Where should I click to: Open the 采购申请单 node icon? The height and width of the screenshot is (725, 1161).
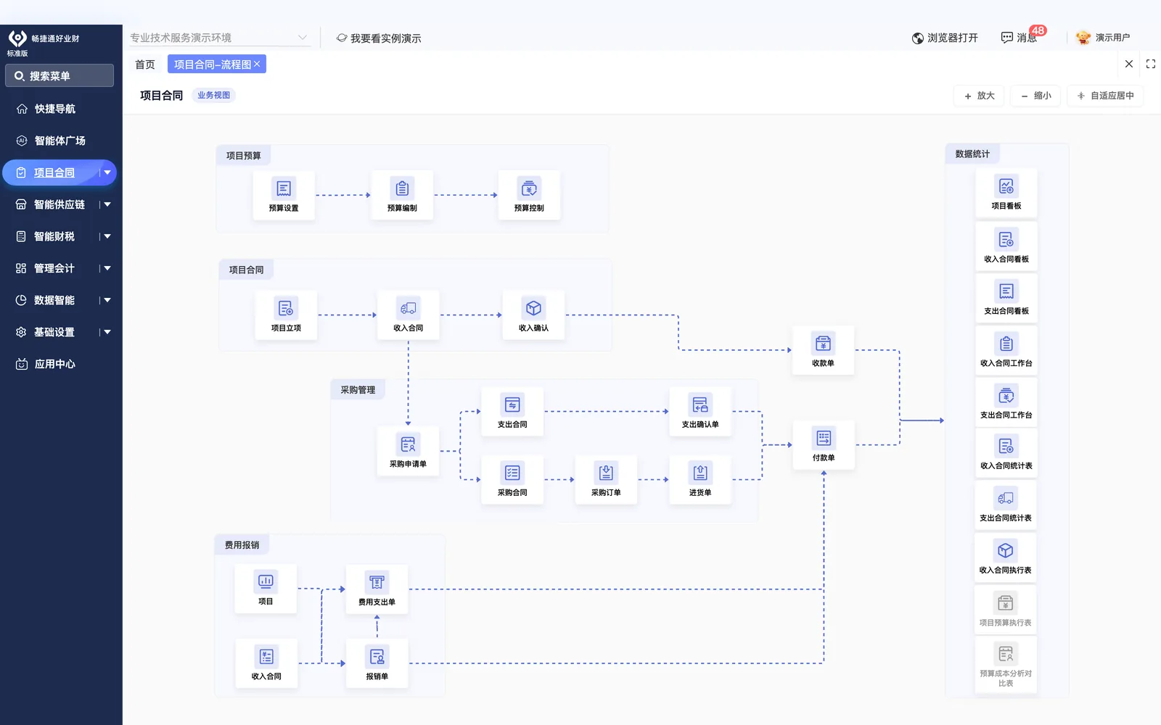(408, 444)
